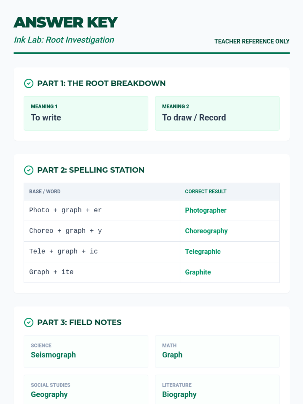
Task: Click the Part 1 checkmark circle icon
Action: (x=29, y=84)
